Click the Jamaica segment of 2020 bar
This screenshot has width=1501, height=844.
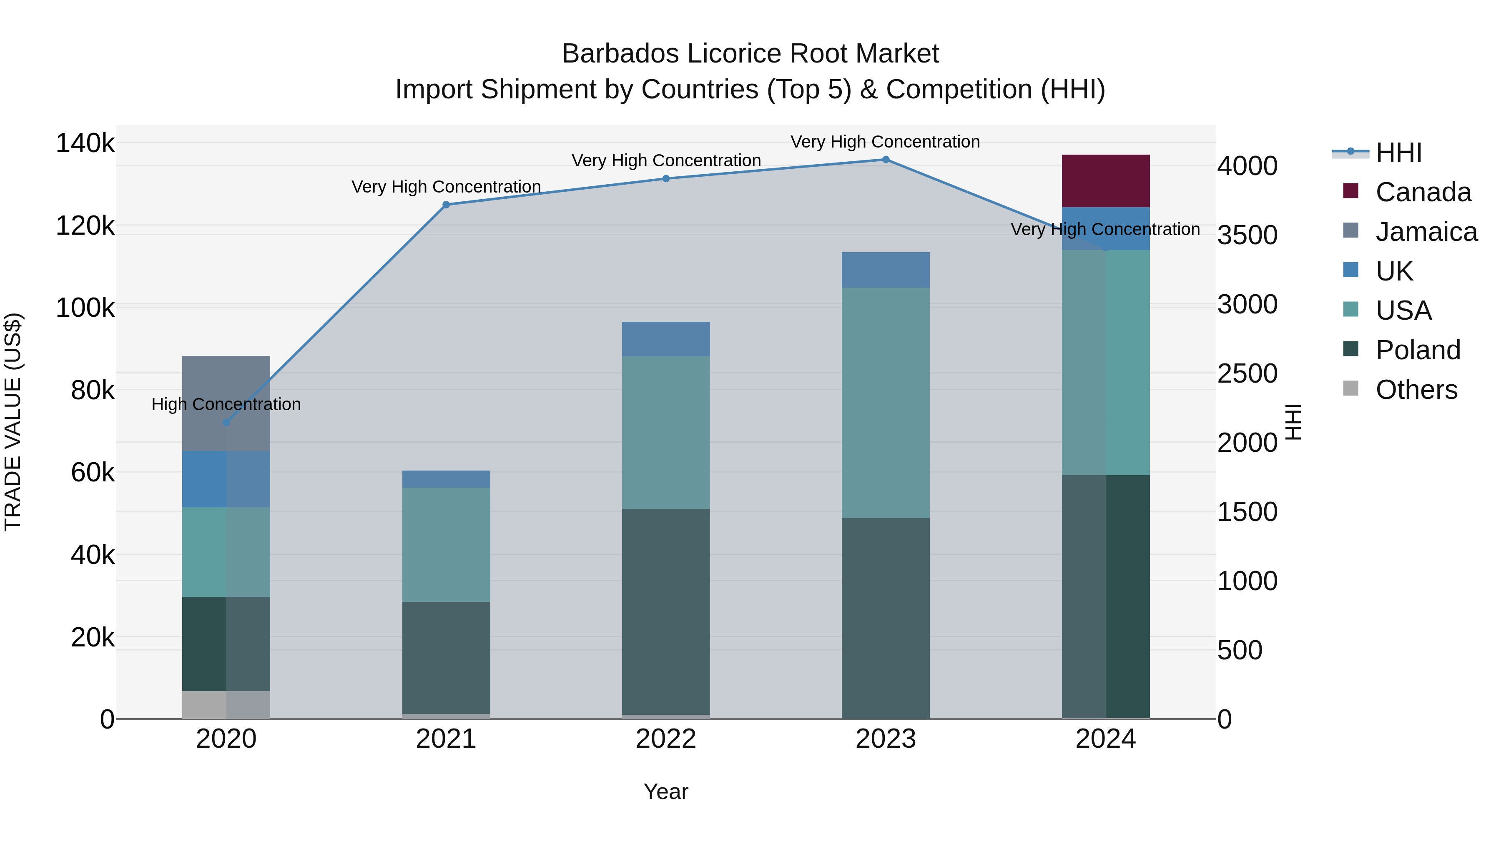pyautogui.click(x=226, y=403)
